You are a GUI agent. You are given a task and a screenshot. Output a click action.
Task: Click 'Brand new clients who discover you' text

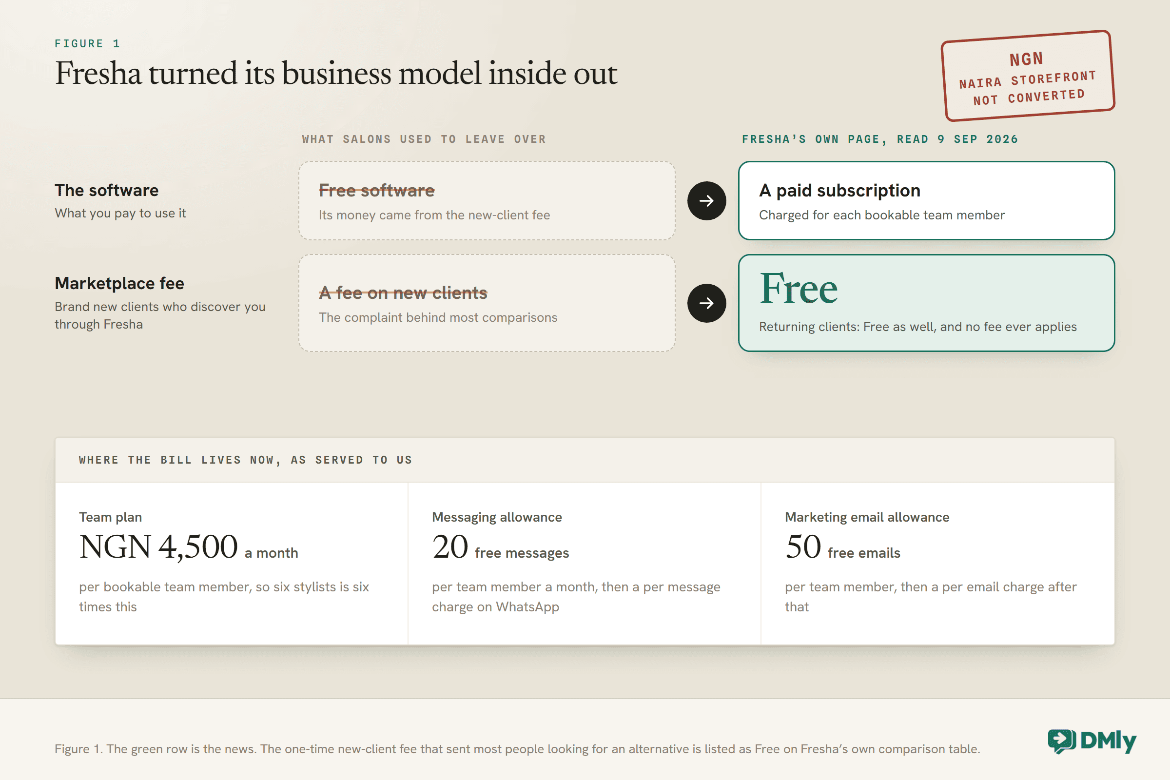tap(160, 315)
